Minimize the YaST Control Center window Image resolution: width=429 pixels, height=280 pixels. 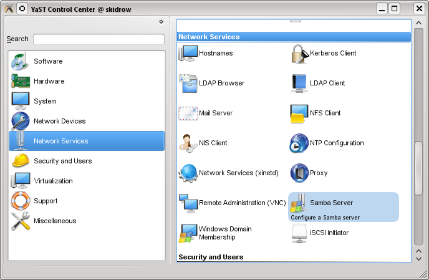tap(382, 9)
